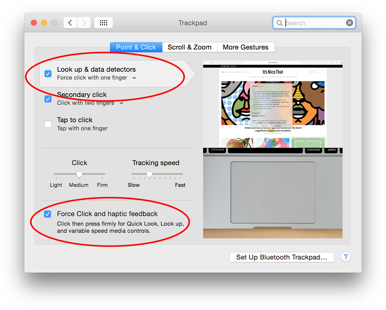This screenshot has width=386, height=310.
Task: Click Set Up Bluetooth Trackpad button
Action: click(x=282, y=257)
